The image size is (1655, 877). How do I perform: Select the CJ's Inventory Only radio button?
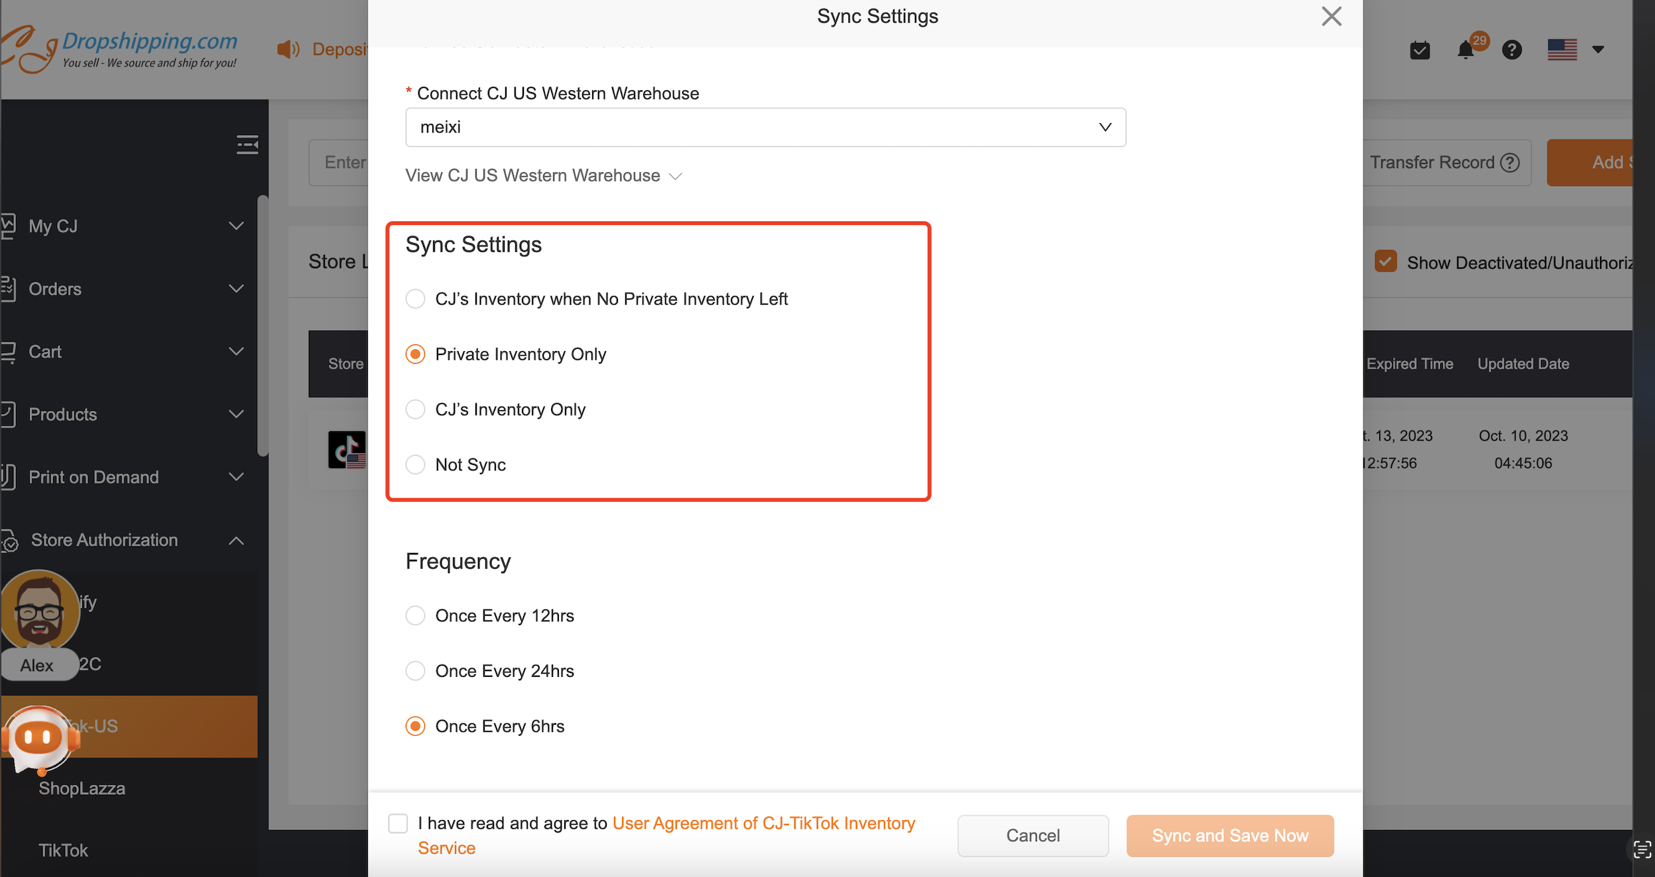click(x=415, y=409)
